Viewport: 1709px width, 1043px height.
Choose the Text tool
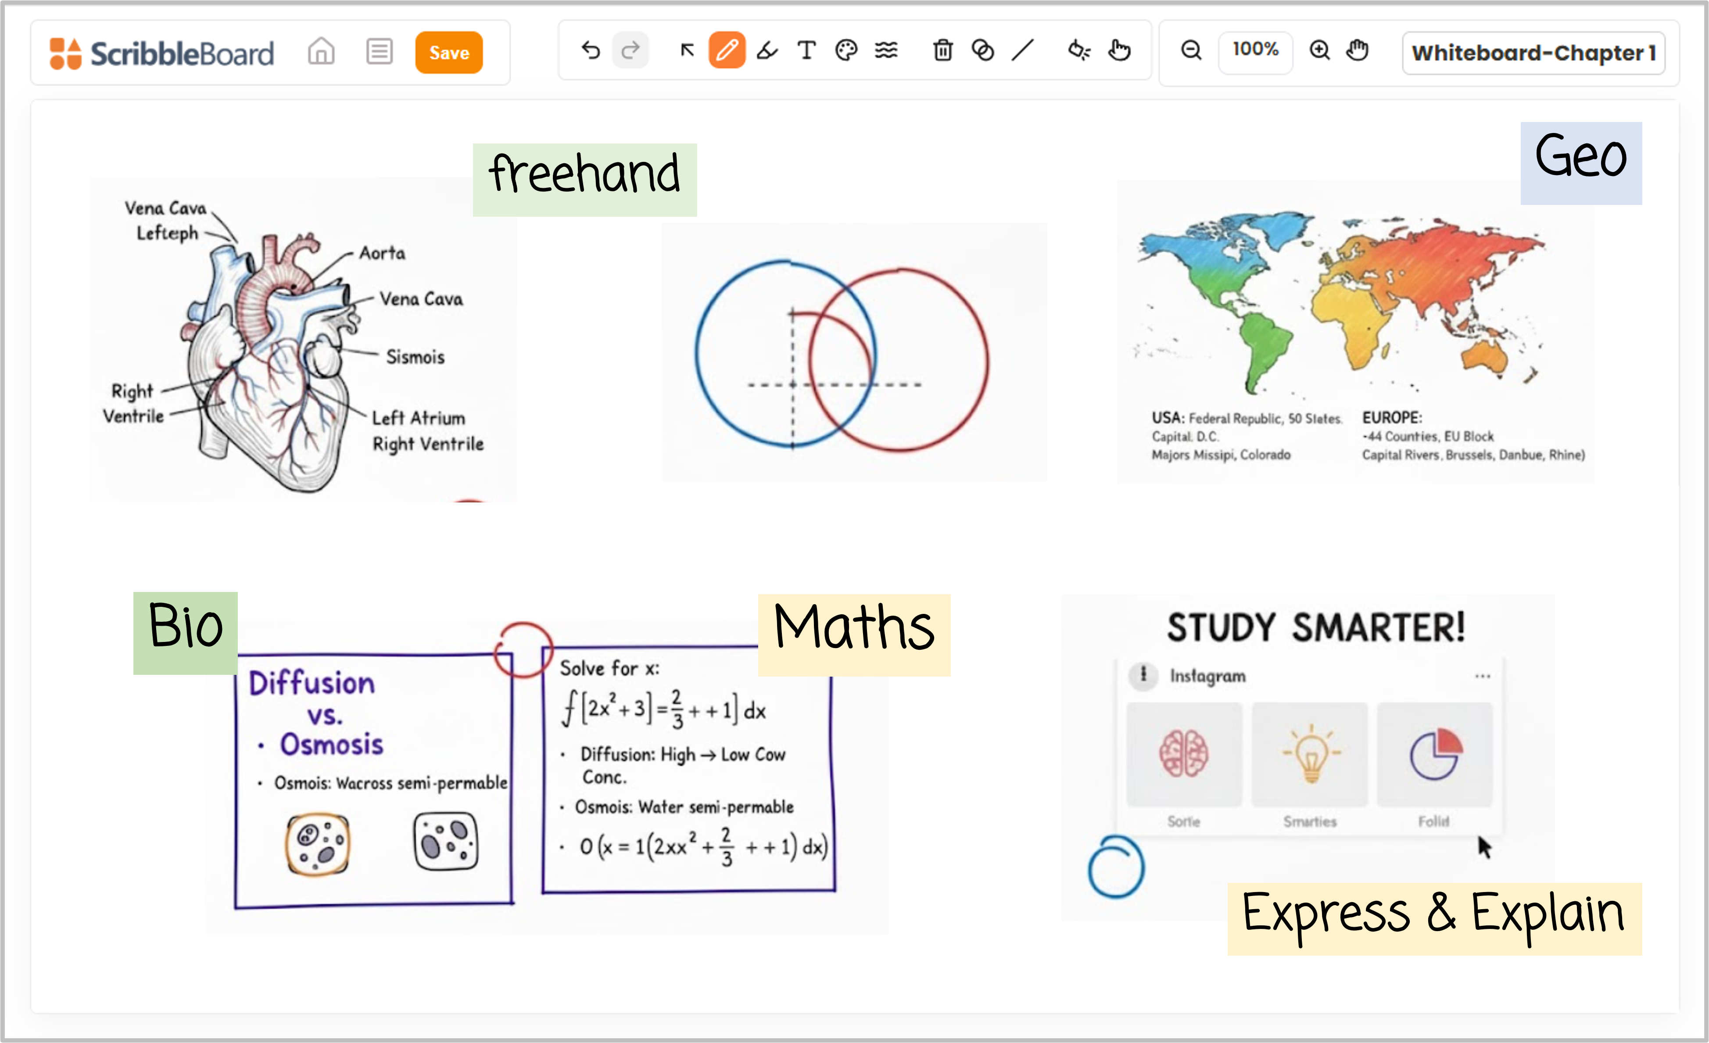click(x=806, y=50)
